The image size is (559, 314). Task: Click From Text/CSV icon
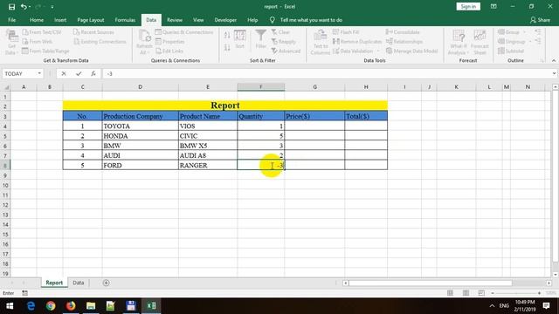pyautogui.click(x=25, y=32)
